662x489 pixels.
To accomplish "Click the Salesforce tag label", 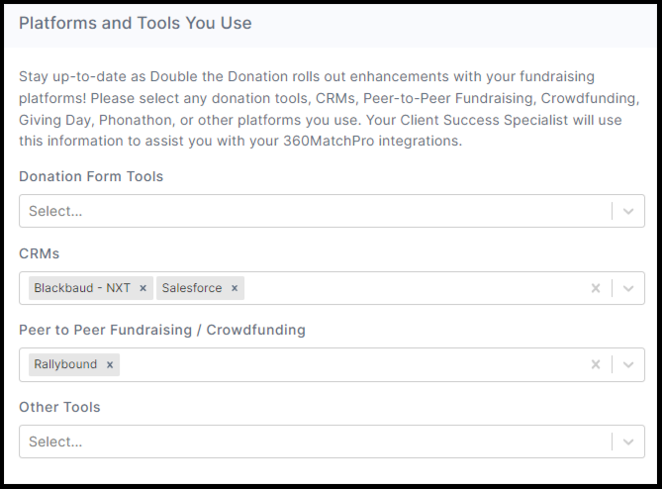I will (191, 288).
